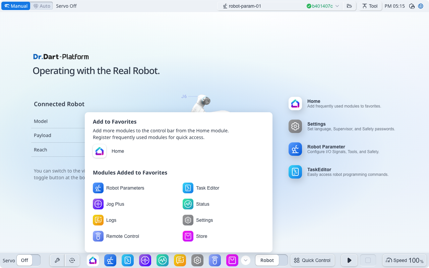Expand the robot-param-01 version dropdown
This screenshot has width=429, height=268.
[x=337, y=6]
